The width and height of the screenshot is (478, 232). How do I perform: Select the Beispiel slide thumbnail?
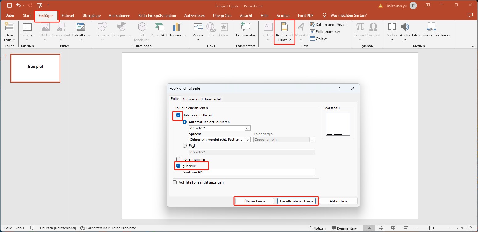click(35, 68)
